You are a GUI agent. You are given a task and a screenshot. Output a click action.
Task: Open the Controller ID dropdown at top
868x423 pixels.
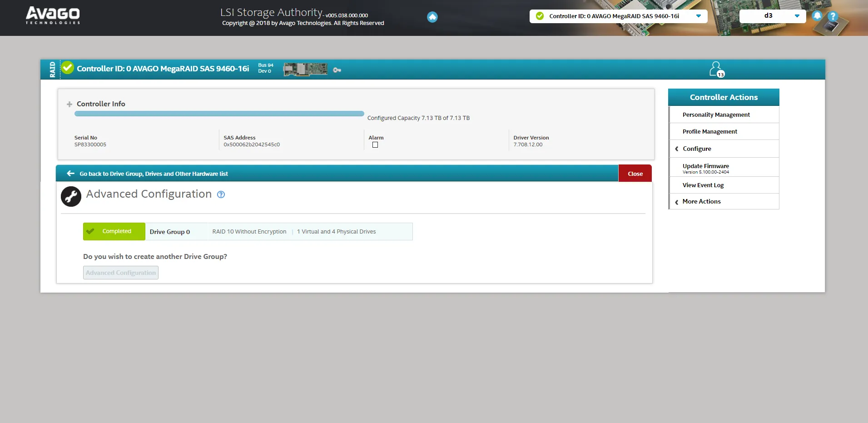(x=699, y=16)
